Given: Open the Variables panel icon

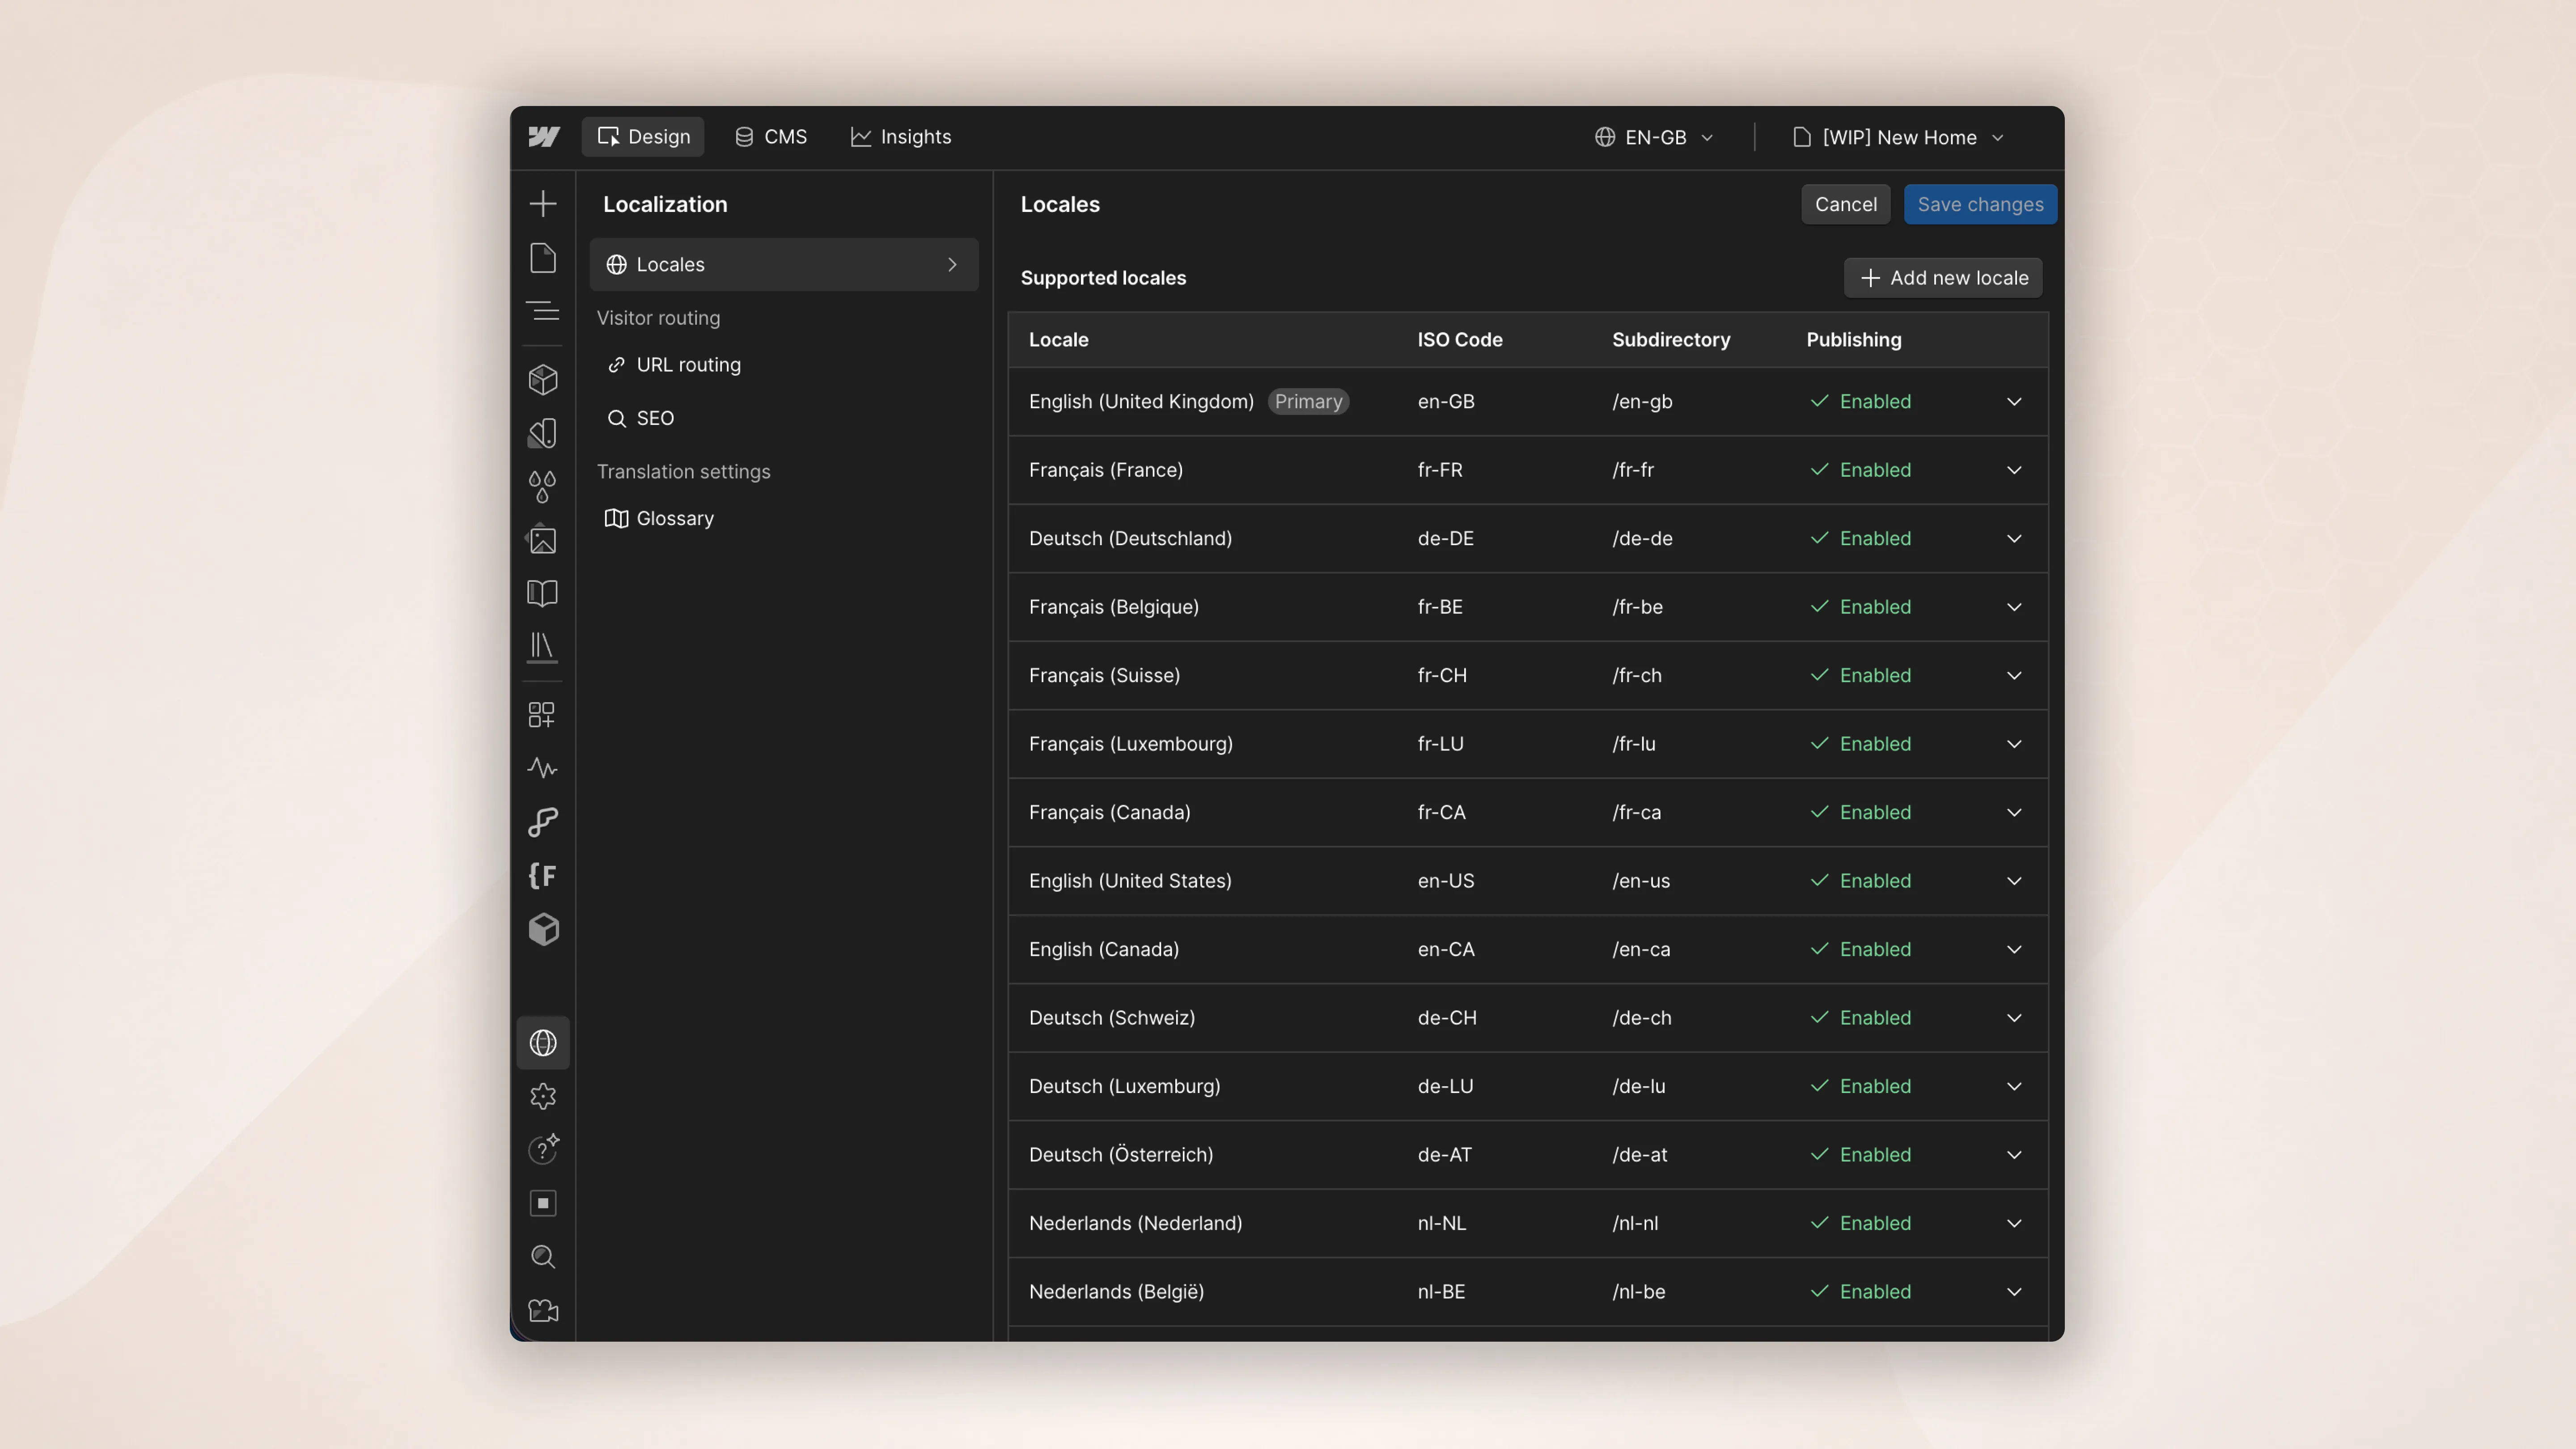Looking at the screenshot, I should (543, 433).
